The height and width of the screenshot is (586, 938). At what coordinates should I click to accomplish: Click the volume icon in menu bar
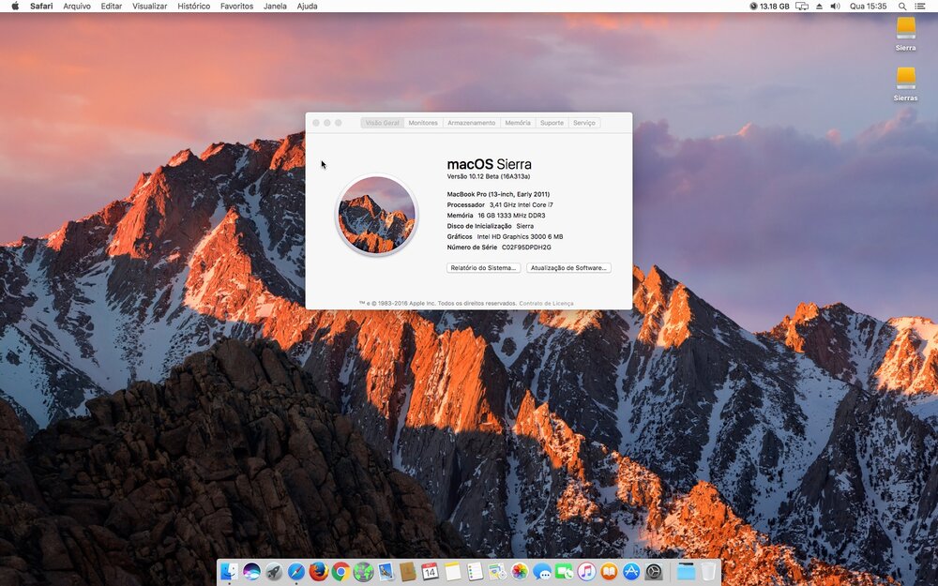(835, 6)
